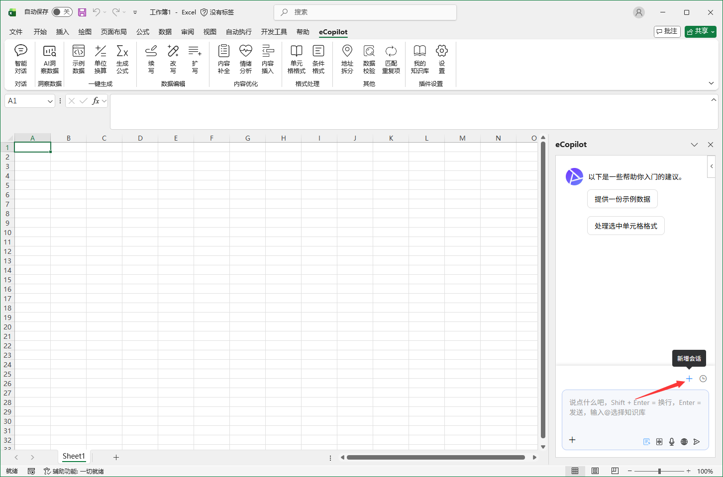Toggle the globe web search icon

684,442
